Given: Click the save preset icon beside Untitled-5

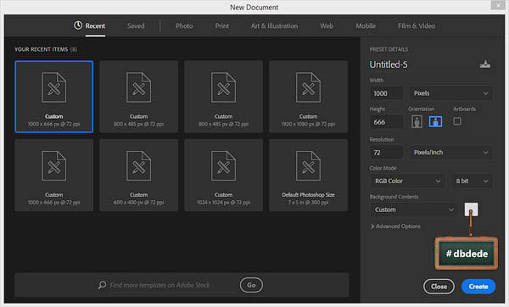Looking at the screenshot, I should [485, 64].
